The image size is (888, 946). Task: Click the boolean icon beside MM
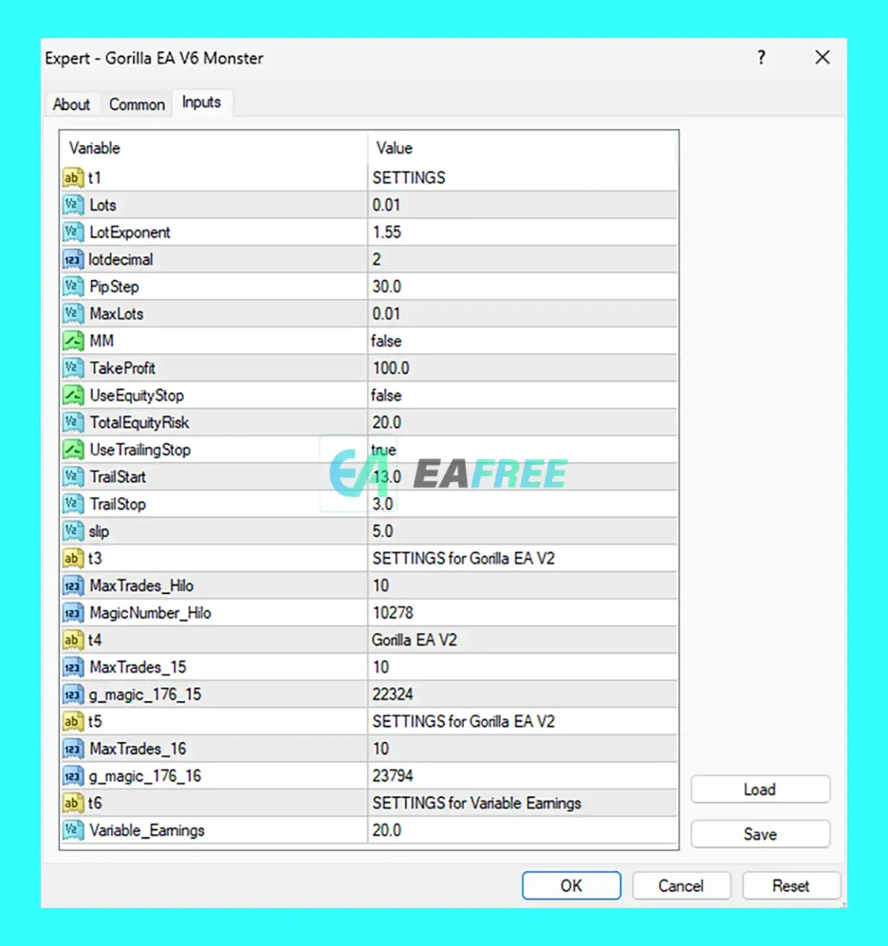73,341
